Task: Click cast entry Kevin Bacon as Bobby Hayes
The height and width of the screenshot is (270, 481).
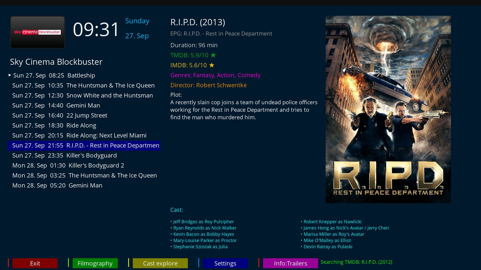Action: [202, 234]
